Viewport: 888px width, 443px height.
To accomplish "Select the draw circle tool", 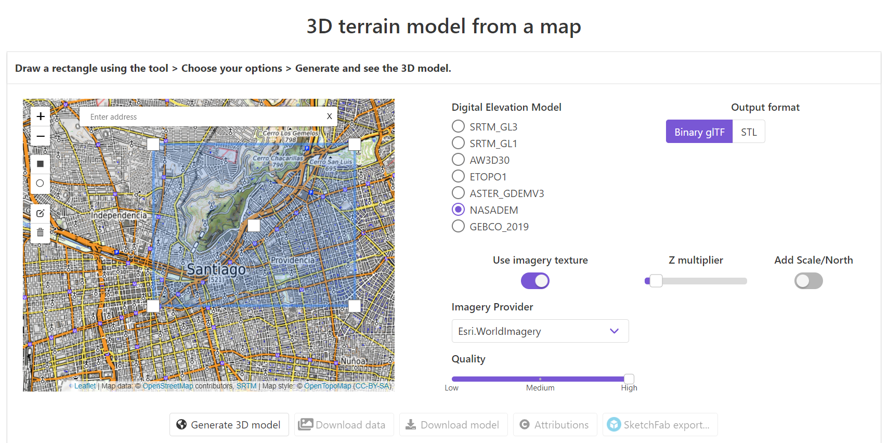I will (40, 184).
